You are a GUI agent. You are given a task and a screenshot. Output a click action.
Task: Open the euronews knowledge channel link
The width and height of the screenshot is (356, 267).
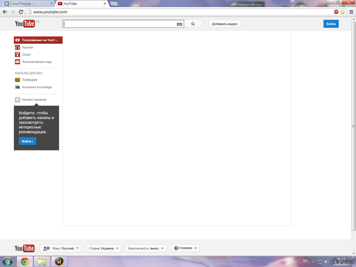click(x=37, y=87)
